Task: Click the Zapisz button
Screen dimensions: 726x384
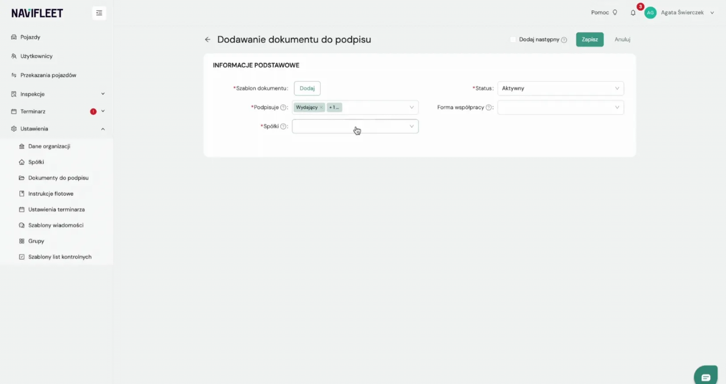Action: pyautogui.click(x=590, y=40)
